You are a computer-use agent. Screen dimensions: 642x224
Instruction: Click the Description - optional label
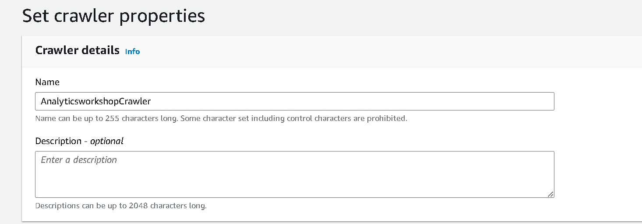coord(79,141)
